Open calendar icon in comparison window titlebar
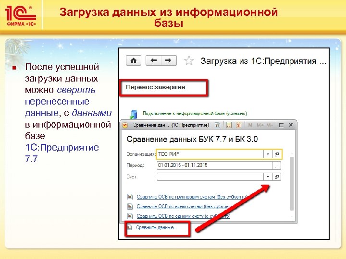346x259 pixels. [238, 125]
